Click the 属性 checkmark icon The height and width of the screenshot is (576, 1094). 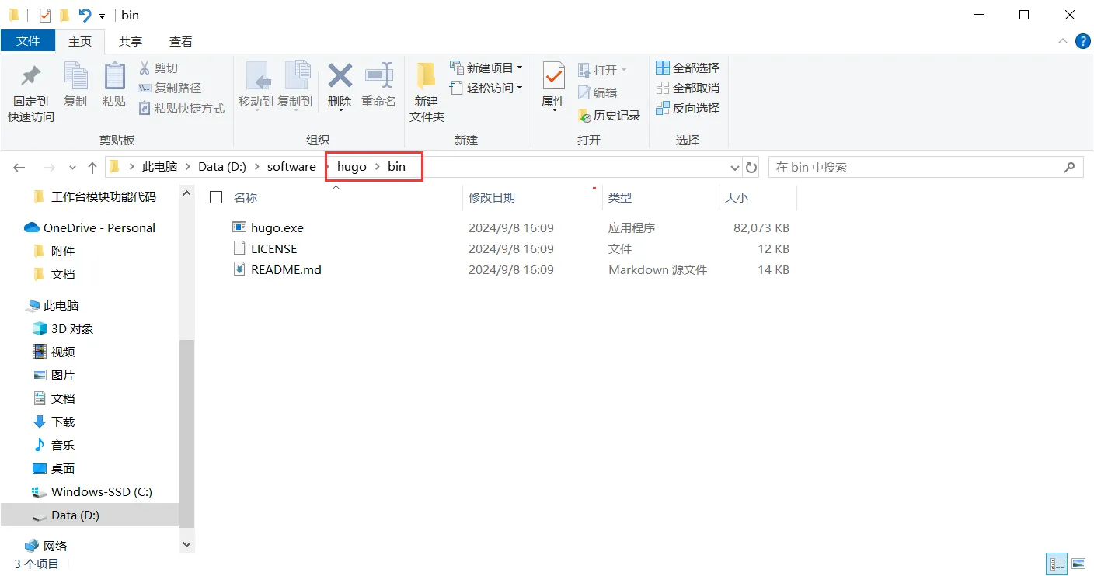(553, 76)
